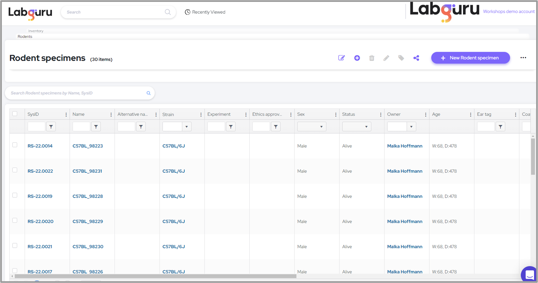Click the share icon in the toolbar

(x=416, y=58)
